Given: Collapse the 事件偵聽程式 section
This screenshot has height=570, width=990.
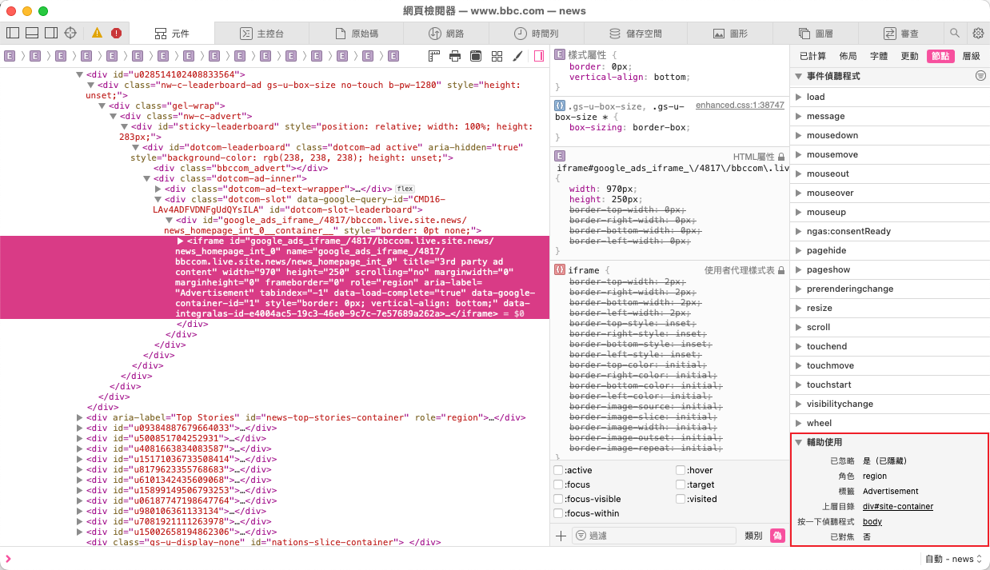Looking at the screenshot, I should 798,76.
